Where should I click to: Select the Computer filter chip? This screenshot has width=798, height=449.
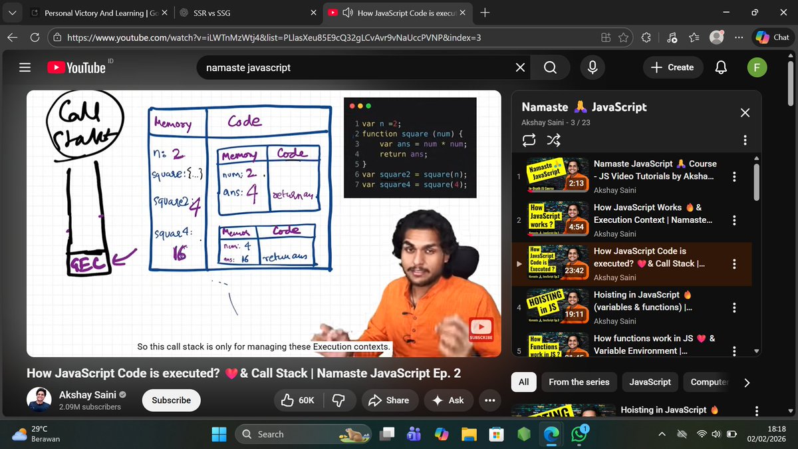click(709, 382)
